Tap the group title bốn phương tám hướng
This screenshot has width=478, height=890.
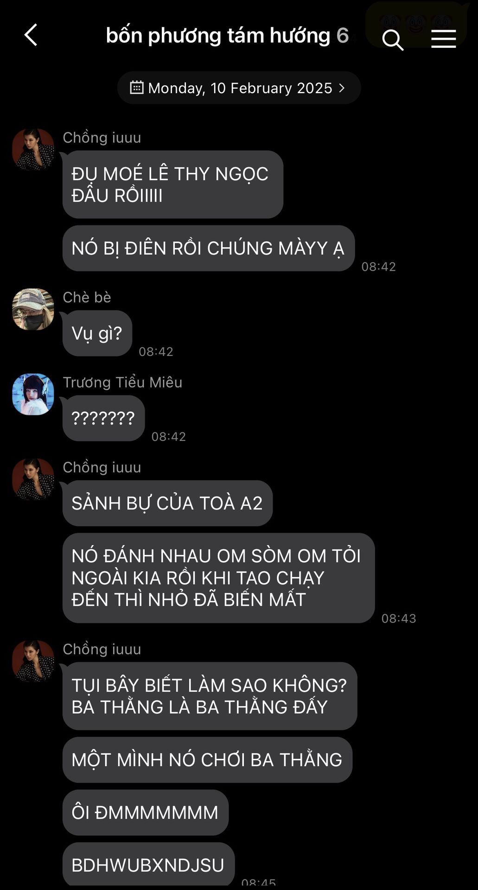coord(218,36)
